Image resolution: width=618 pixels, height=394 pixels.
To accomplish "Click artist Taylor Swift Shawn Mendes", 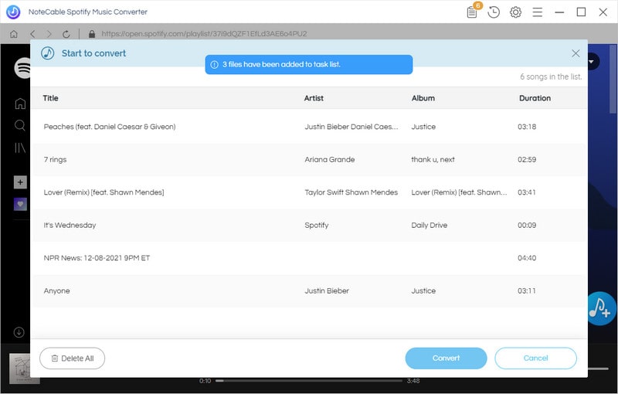I will (x=351, y=192).
